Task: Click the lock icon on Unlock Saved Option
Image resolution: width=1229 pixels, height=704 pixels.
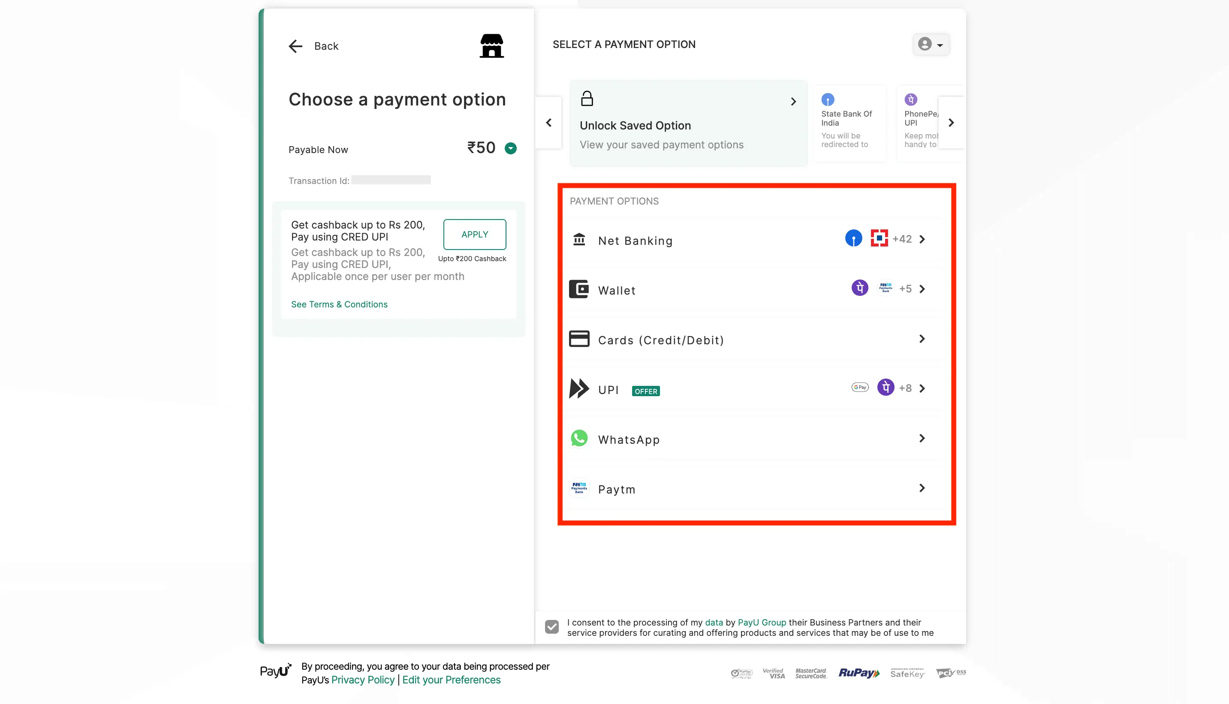Action: click(x=587, y=99)
